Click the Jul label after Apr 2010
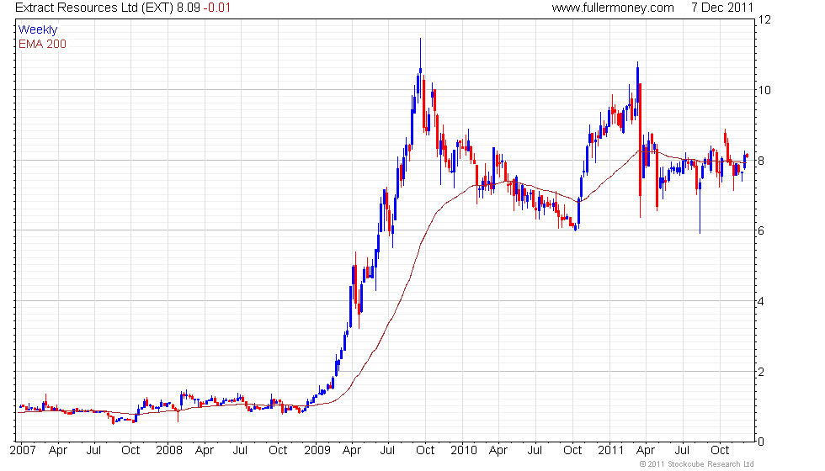825x471 pixels. [535, 451]
